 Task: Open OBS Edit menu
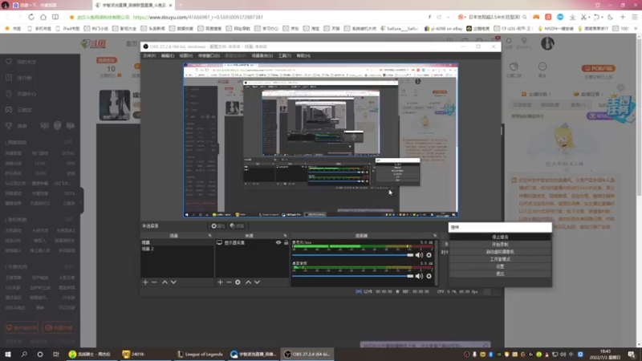(167, 55)
